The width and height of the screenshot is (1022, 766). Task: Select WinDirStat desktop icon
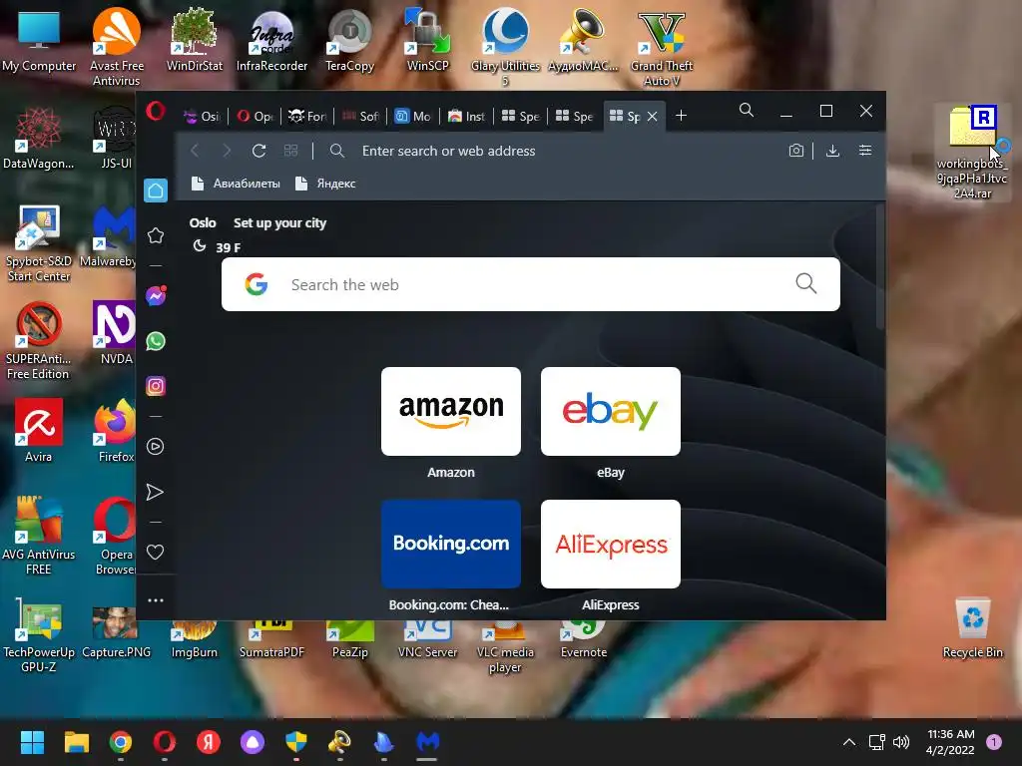(x=195, y=40)
